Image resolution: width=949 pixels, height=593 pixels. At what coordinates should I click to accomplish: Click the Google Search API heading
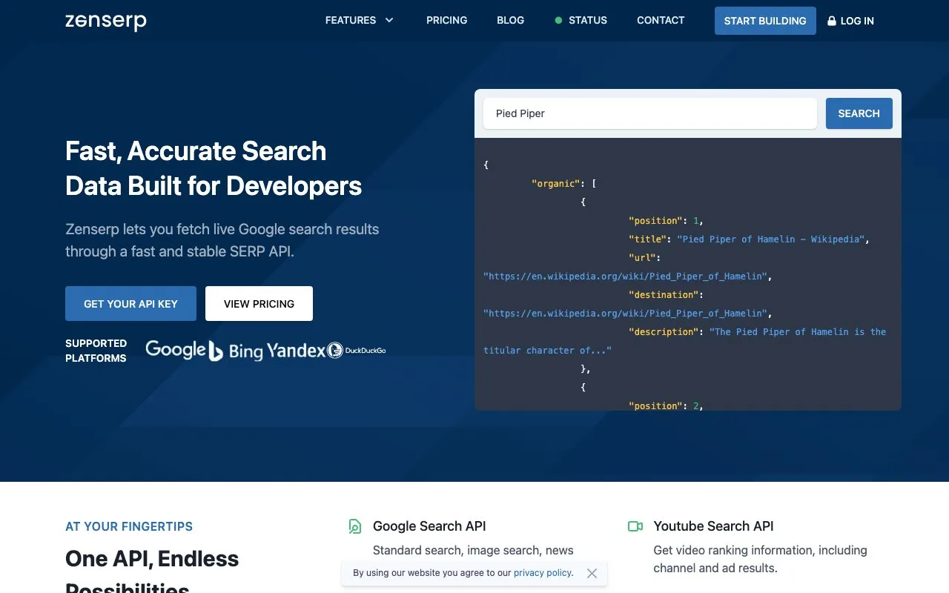click(429, 526)
